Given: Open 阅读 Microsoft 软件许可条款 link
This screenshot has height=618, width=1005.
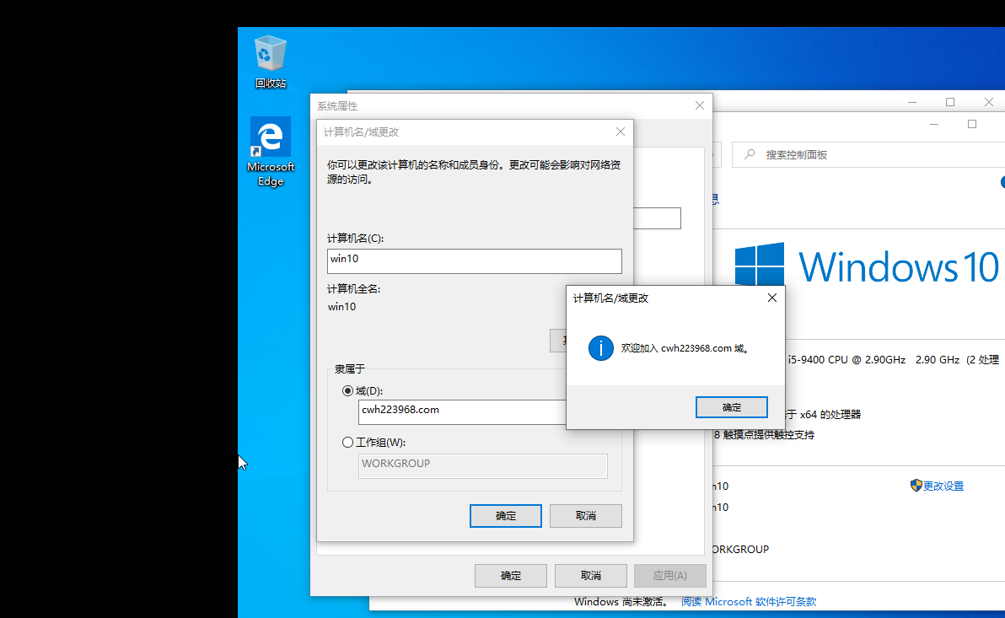Looking at the screenshot, I should point(749,601).
